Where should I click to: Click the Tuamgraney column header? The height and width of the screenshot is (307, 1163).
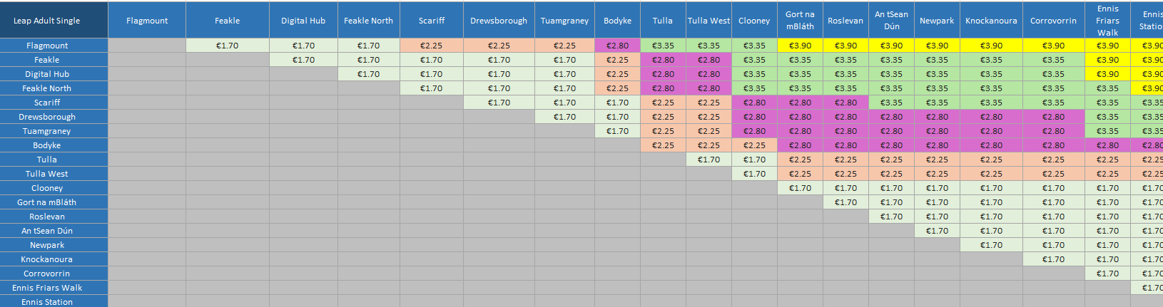(x=565, y=21)
